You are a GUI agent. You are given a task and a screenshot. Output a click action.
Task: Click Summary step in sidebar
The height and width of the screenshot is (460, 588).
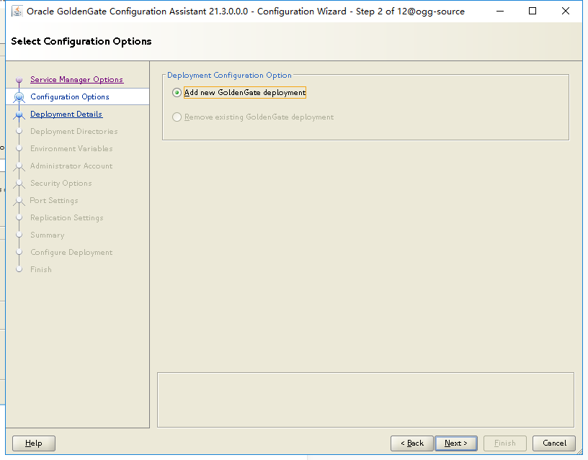pos(48,235)
